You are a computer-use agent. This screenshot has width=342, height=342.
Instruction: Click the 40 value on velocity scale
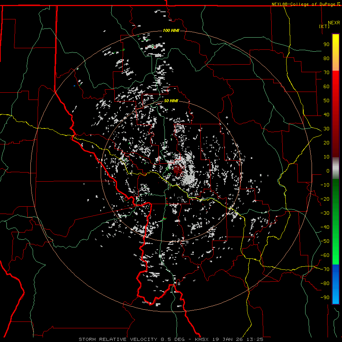click(326, 114)
